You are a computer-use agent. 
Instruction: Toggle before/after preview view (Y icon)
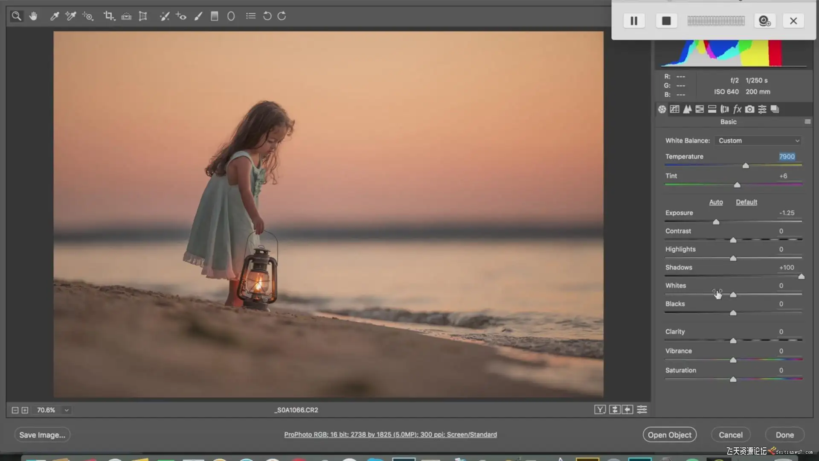tap(600, 410)
